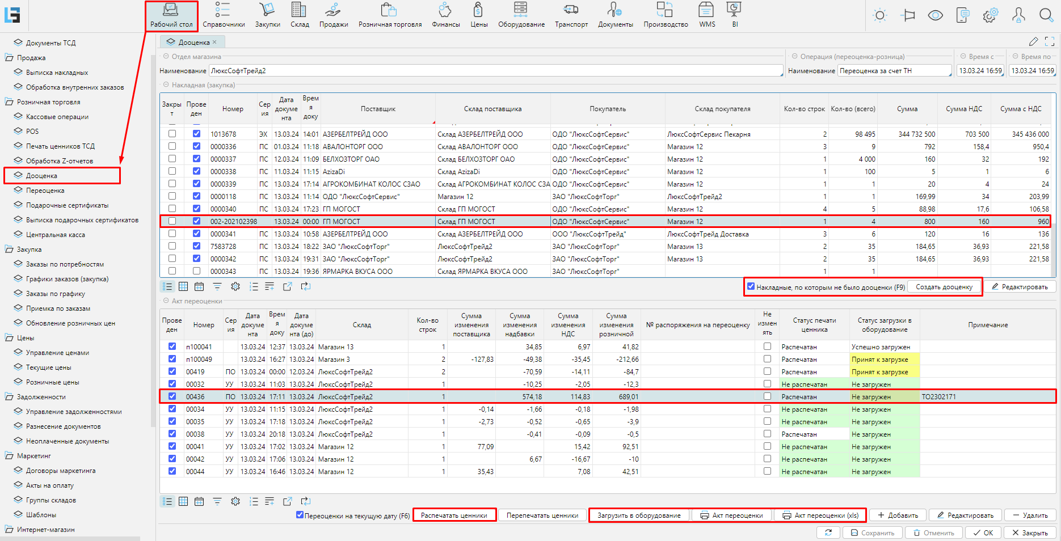Toggle 'Накладные, по которым не было дооценки' checkbox

click(751, 286)
